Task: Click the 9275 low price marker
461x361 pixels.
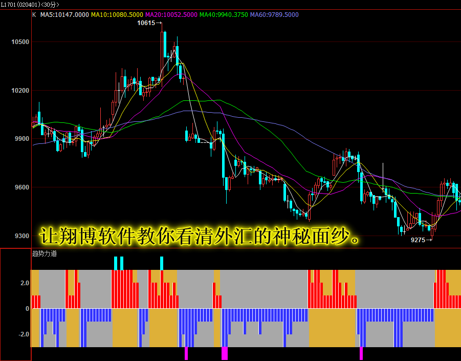Action: (421, 240)
